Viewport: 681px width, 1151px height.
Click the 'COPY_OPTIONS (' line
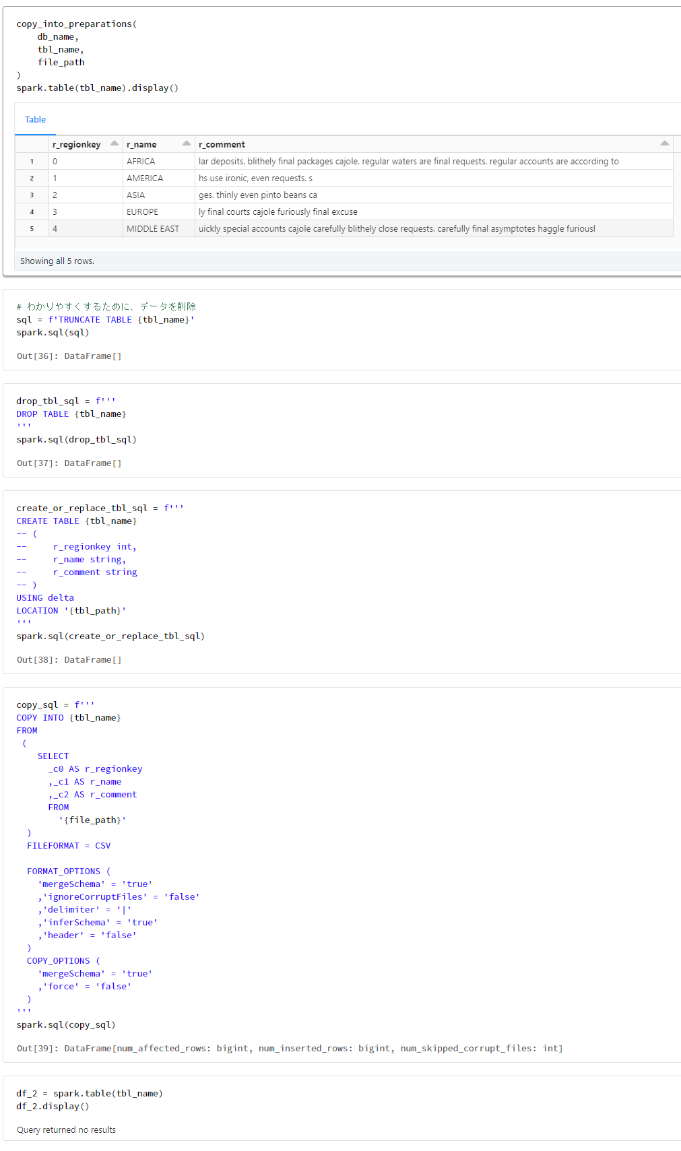[63, 961]
